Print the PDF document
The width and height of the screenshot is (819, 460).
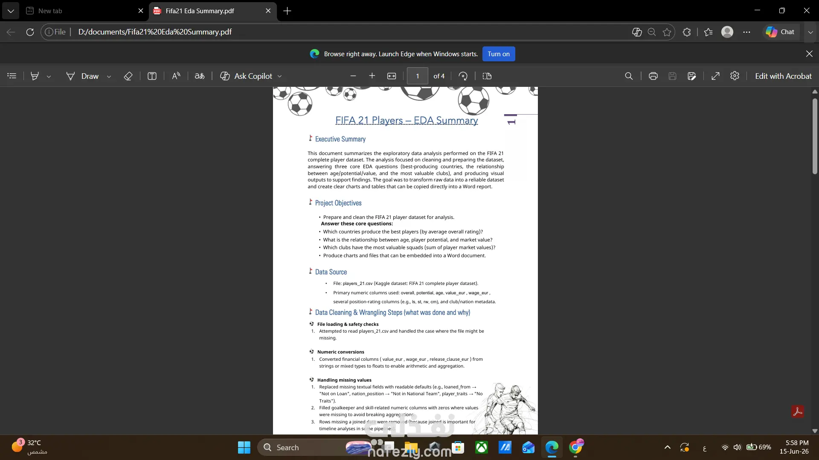point(653,76)
